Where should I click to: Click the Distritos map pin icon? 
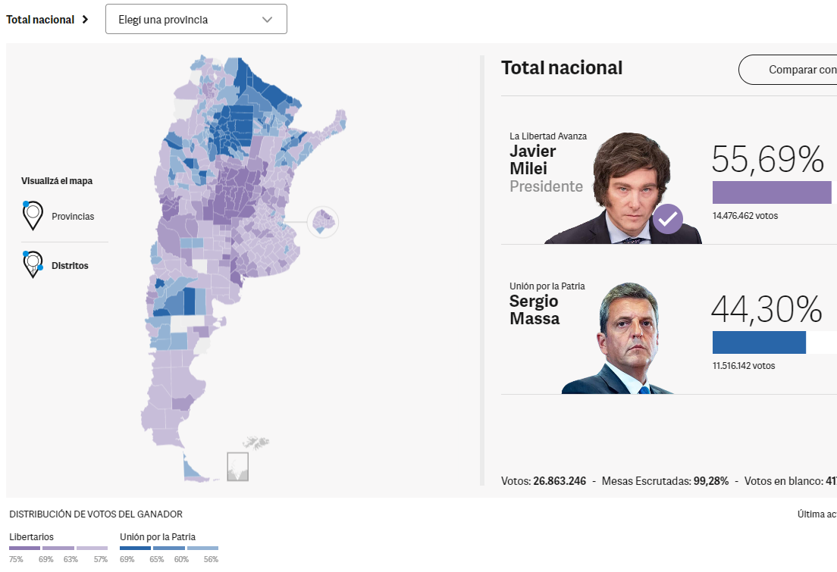(x=33, y=265)
